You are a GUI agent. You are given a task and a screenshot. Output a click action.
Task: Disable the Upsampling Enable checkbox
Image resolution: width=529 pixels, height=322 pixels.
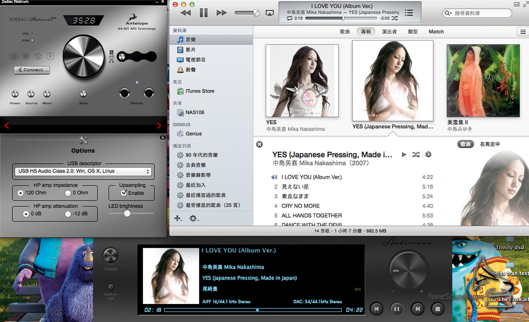[x=124, y=193]
